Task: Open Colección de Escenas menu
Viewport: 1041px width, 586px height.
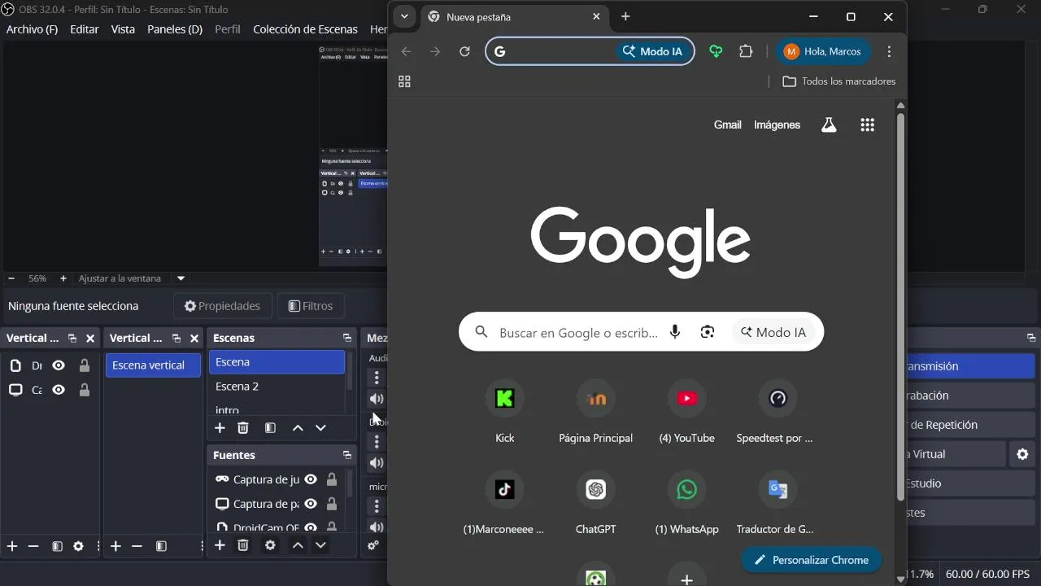Action: [305, 29]
